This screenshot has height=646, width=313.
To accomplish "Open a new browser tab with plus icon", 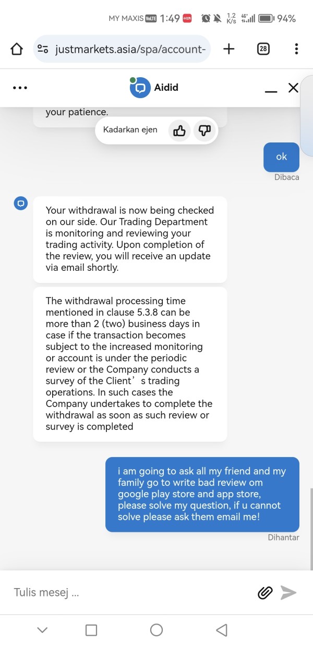I will click(x=228, y=49).
